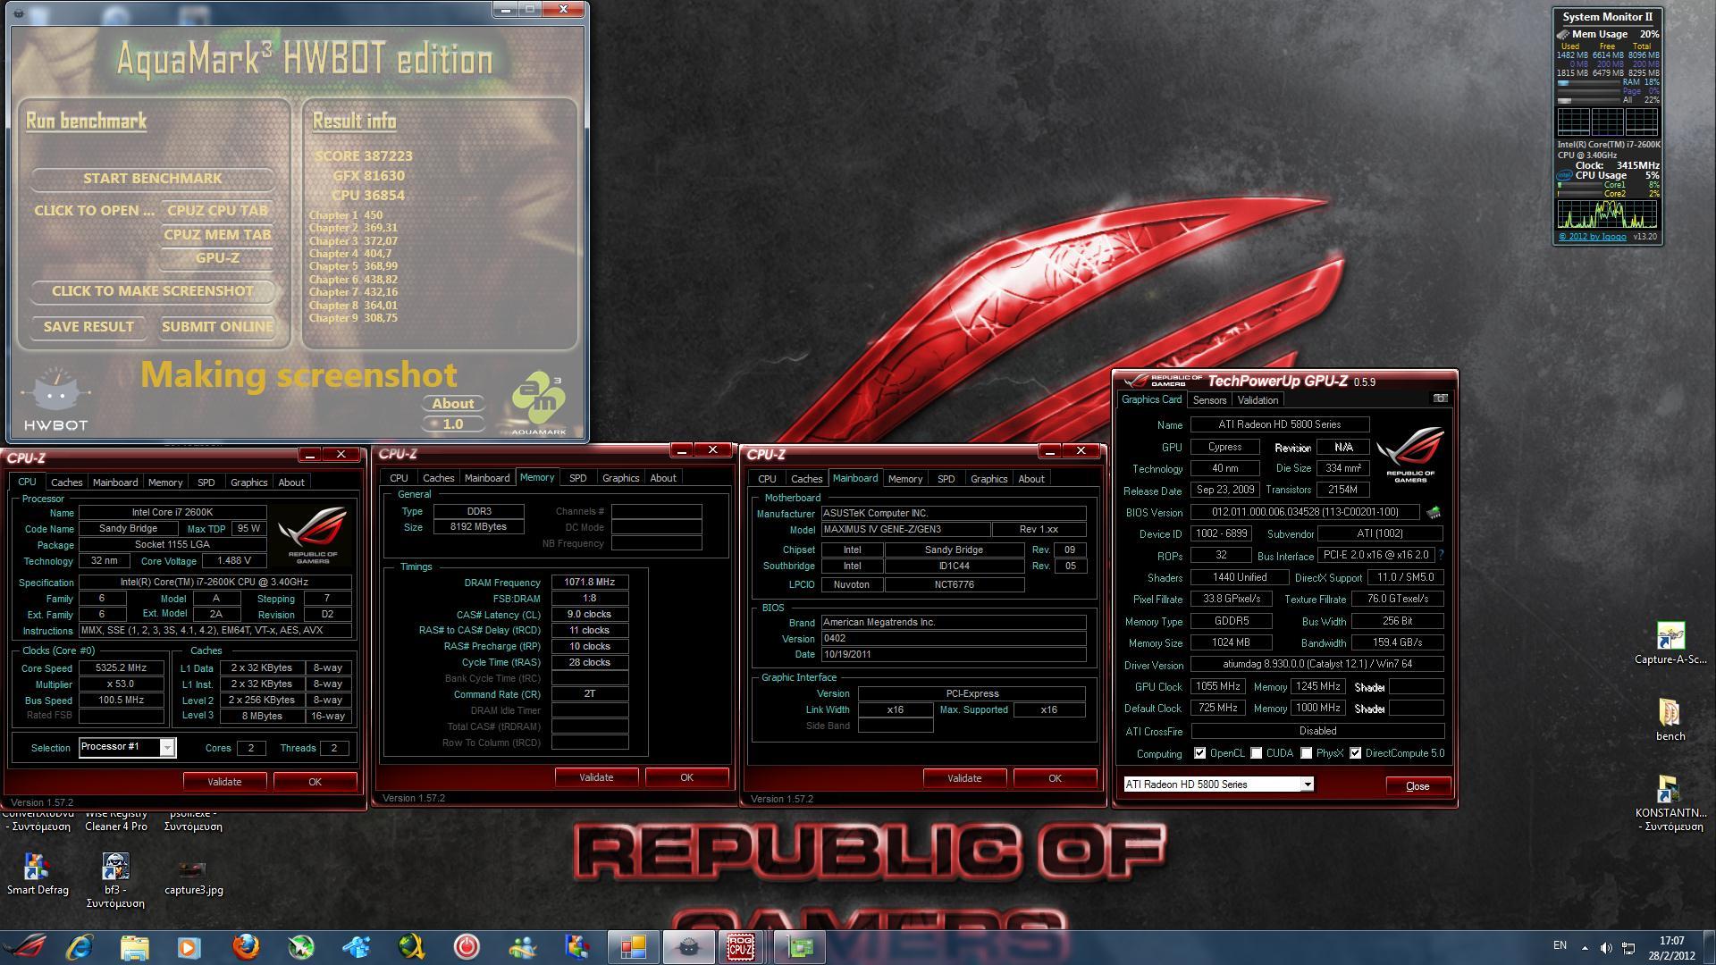The width and height of the screenshot is (1716, 965).
Task: Click OK in the middle CPU-Z Memory window
Action: coord(686,777)
